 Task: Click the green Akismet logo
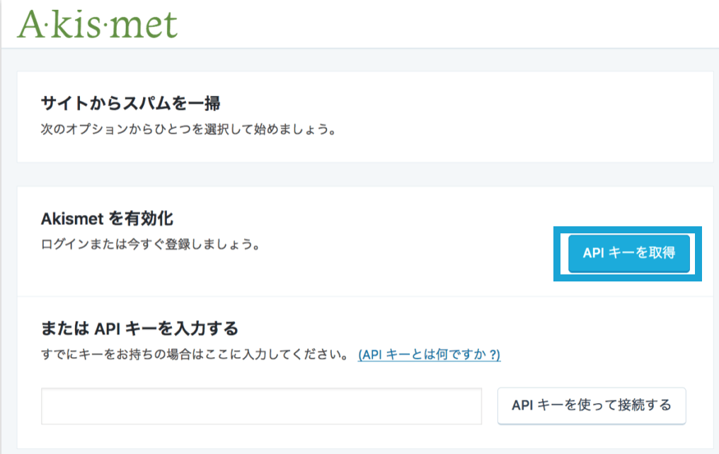click(97, 24)
